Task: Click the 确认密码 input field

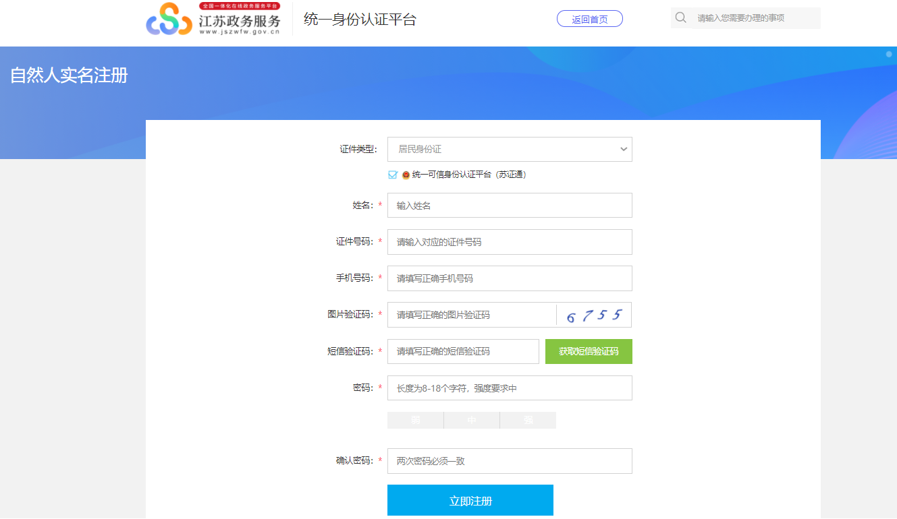Action: 510,461
